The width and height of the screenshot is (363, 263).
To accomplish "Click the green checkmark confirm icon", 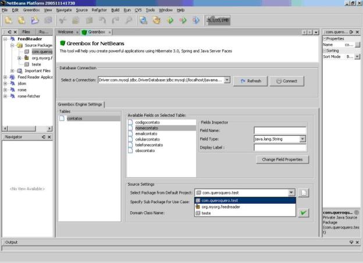I will click(x=303, y=213).
